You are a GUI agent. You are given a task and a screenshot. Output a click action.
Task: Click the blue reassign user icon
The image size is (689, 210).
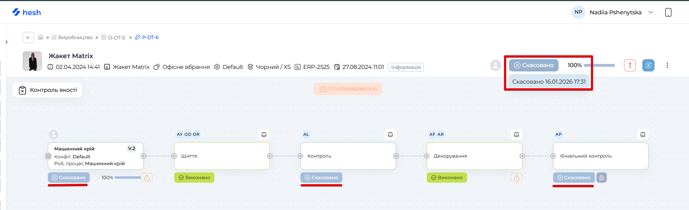point(648,65)
